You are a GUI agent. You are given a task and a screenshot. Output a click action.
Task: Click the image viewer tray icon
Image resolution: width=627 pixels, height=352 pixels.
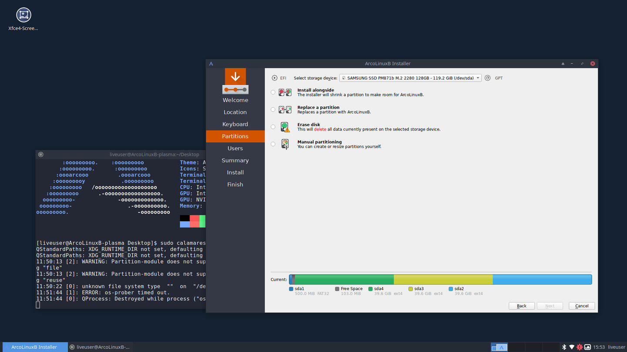tap(587, 347)
